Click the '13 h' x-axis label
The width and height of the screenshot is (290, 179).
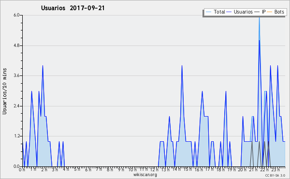point(165,170)
